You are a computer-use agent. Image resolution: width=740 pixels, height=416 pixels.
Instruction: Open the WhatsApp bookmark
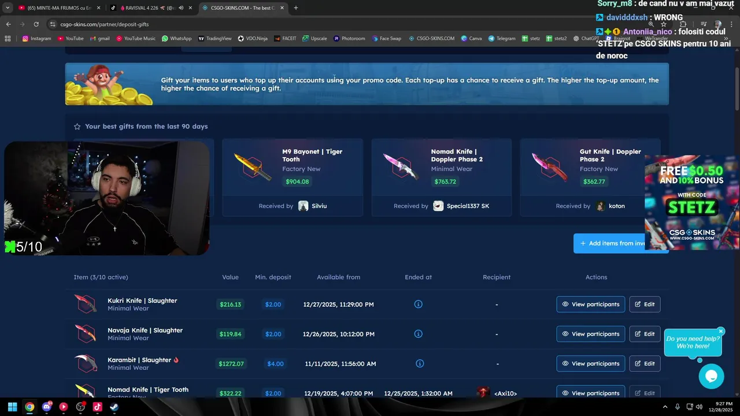point(176,39)
